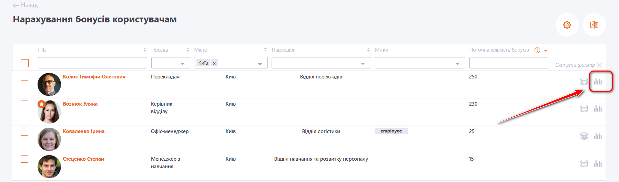Sort by Поточна кількість бонусів column
This screenshot has width=619, height=182.
[546, 51]
